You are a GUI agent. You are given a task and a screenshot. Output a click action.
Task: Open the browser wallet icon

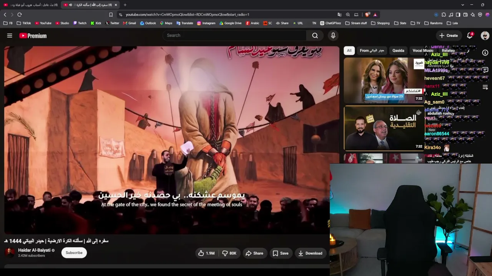tap(465, 15)
